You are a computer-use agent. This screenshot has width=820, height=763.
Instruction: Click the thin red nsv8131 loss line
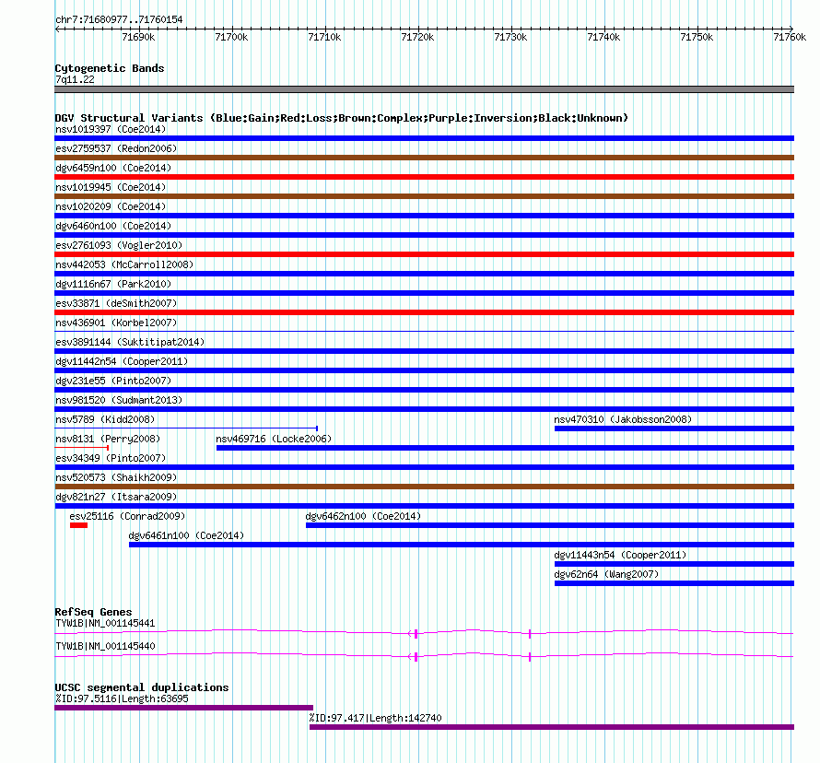[x=82, y=448]
